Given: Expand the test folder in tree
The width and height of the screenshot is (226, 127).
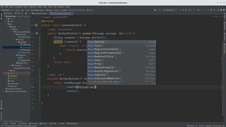Looking at the screenshot, I should [x=8, y=71].
